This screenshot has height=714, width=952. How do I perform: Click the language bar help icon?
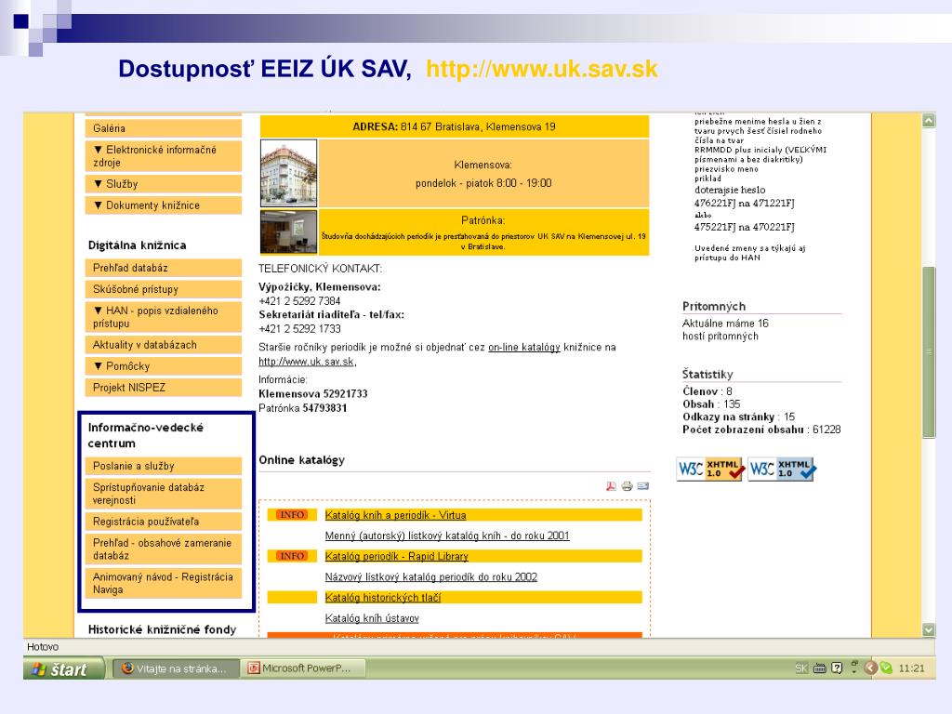[x=837, y=668]
